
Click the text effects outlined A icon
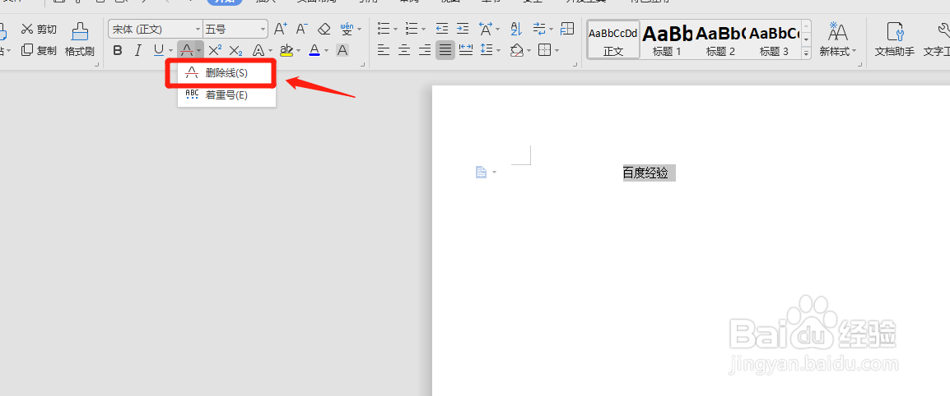pos(258,50)
